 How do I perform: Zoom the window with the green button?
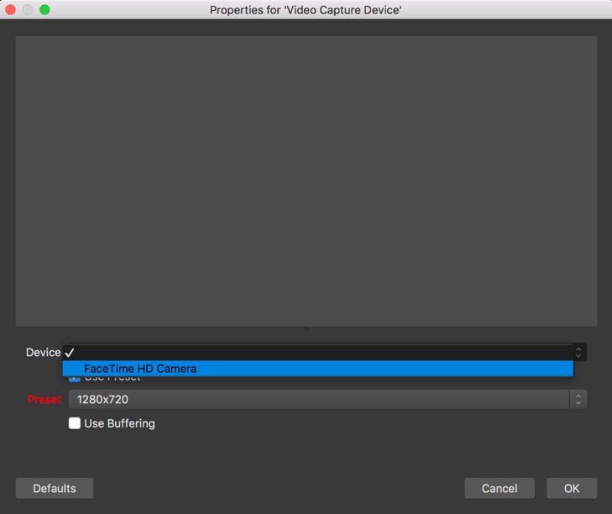44,10
